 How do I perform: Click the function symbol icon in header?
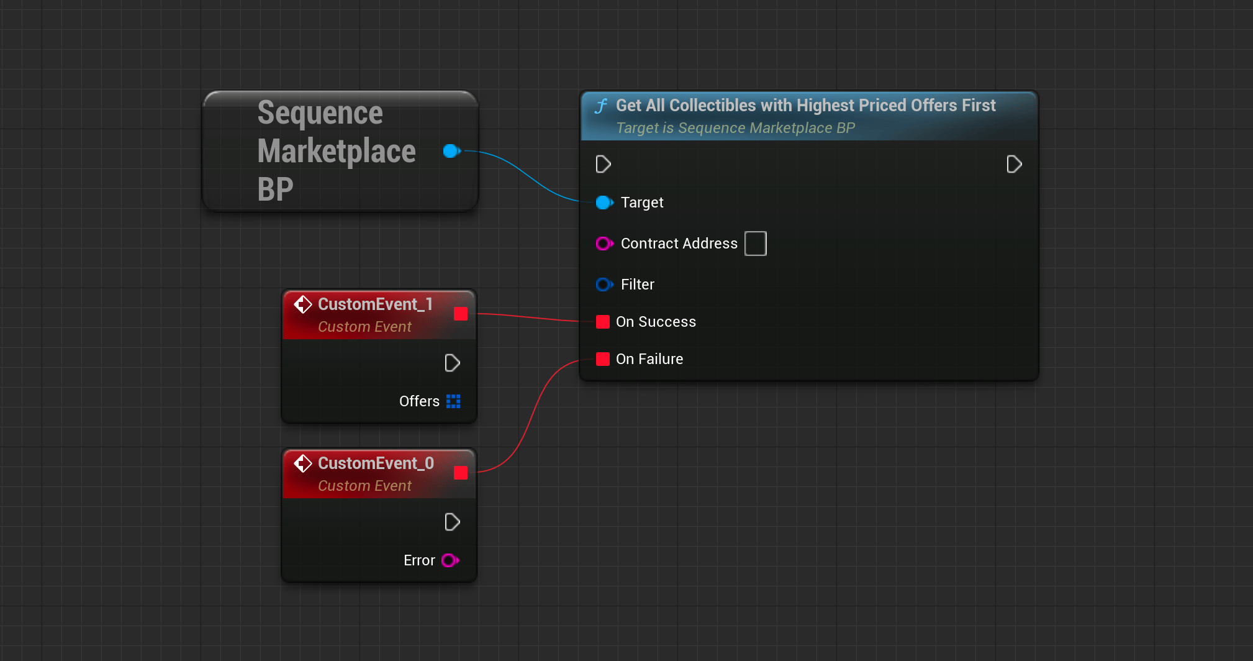[x=600, y=106]
